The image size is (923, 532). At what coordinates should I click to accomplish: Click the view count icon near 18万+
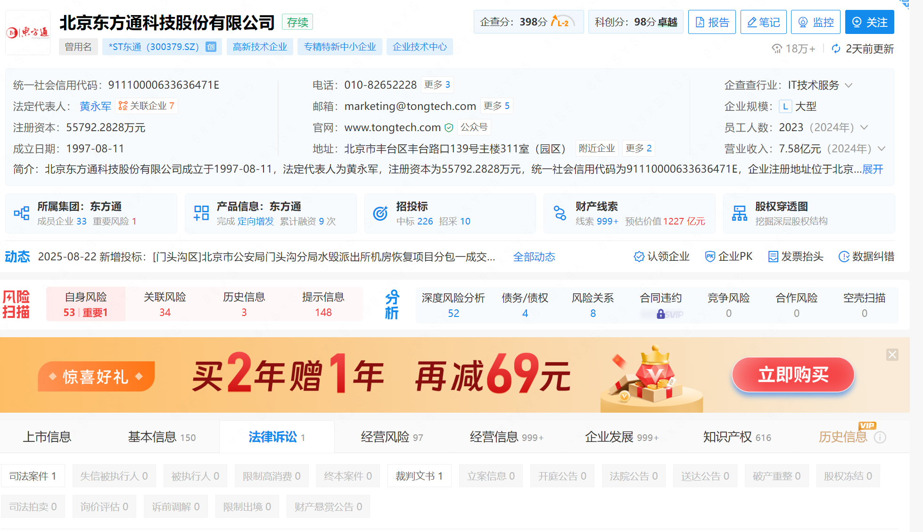776,49
